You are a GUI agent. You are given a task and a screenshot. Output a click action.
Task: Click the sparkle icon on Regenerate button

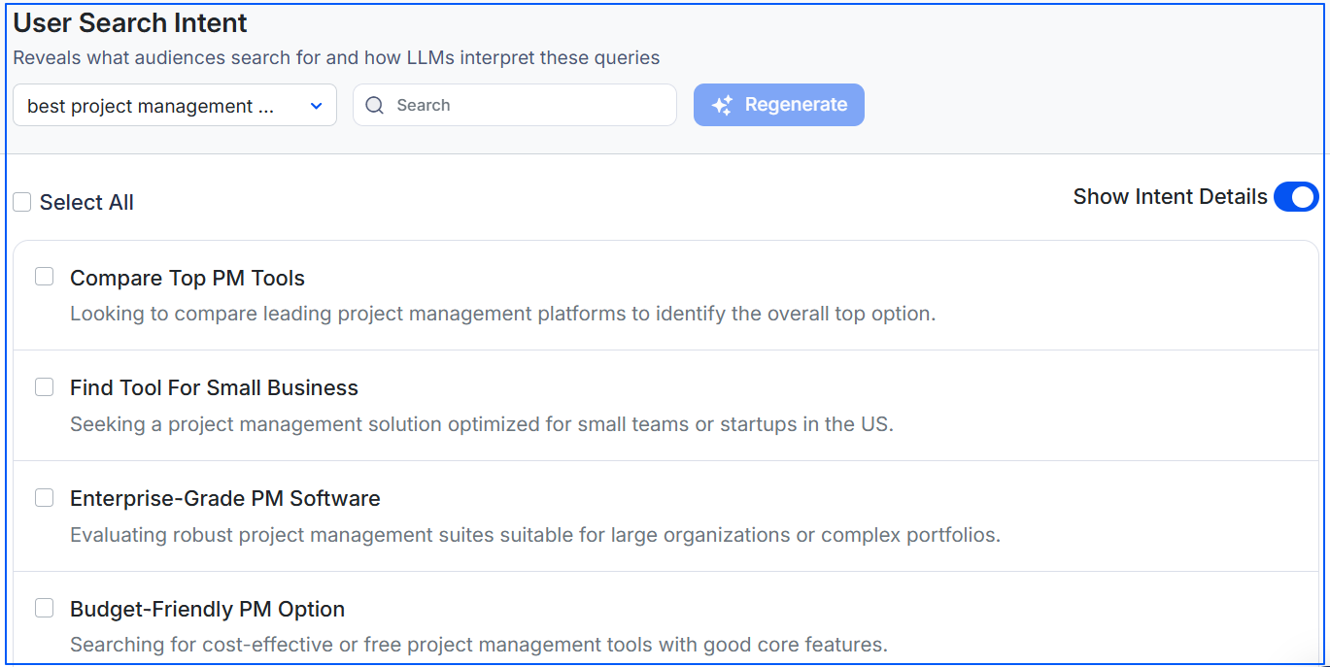point(722,105)
